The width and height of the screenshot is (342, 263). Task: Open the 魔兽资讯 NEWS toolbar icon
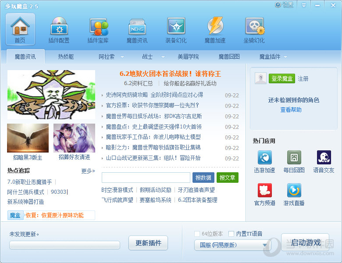click(137, 30)
